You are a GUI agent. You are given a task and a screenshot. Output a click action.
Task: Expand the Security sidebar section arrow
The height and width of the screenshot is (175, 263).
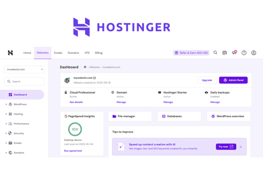[x=6, y=133]
